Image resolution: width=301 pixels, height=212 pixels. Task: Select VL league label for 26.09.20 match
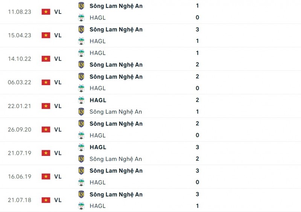pos(58,130)
